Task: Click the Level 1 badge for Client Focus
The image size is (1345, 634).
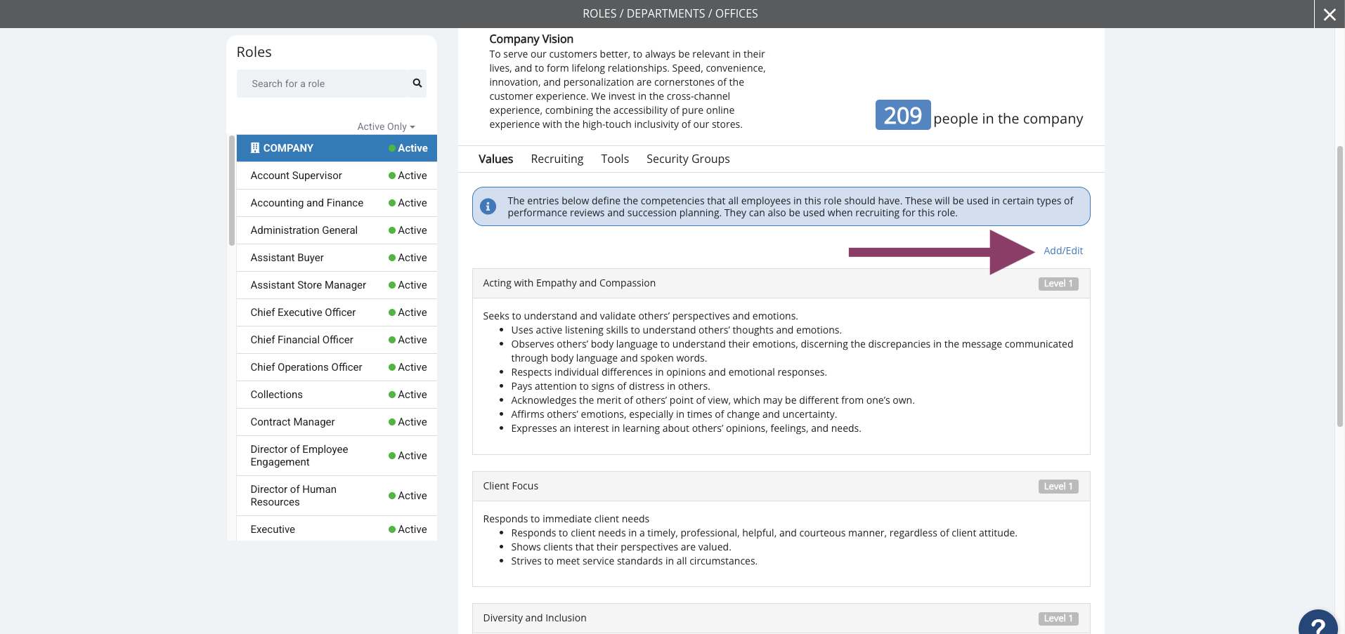Action: click(x=1058, y=487)
